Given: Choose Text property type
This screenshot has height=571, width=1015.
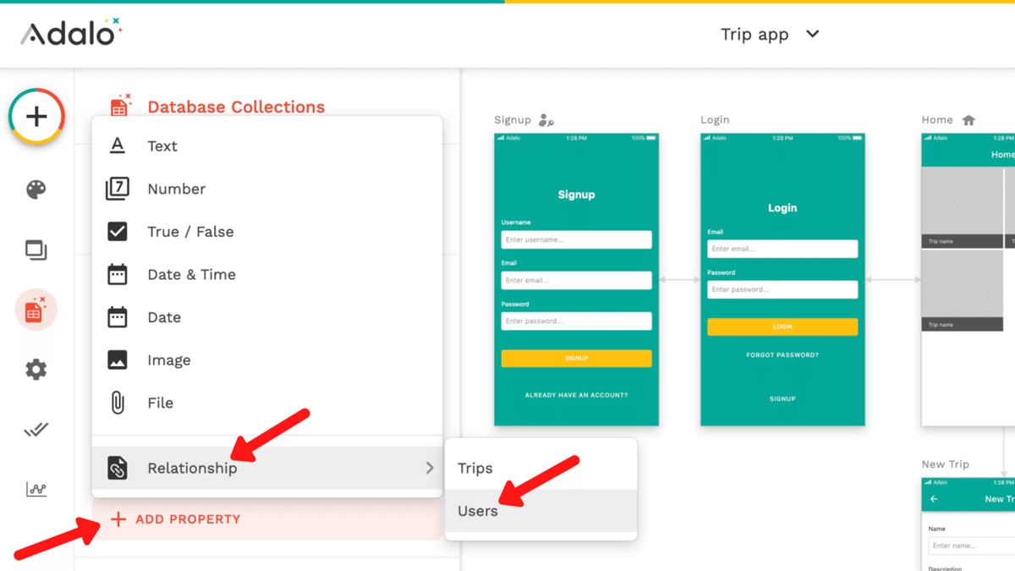Looking at the screenshot, I should (x=267, y=145).
